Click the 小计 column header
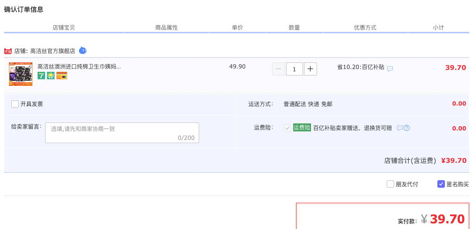 click(x=438, y=28)
